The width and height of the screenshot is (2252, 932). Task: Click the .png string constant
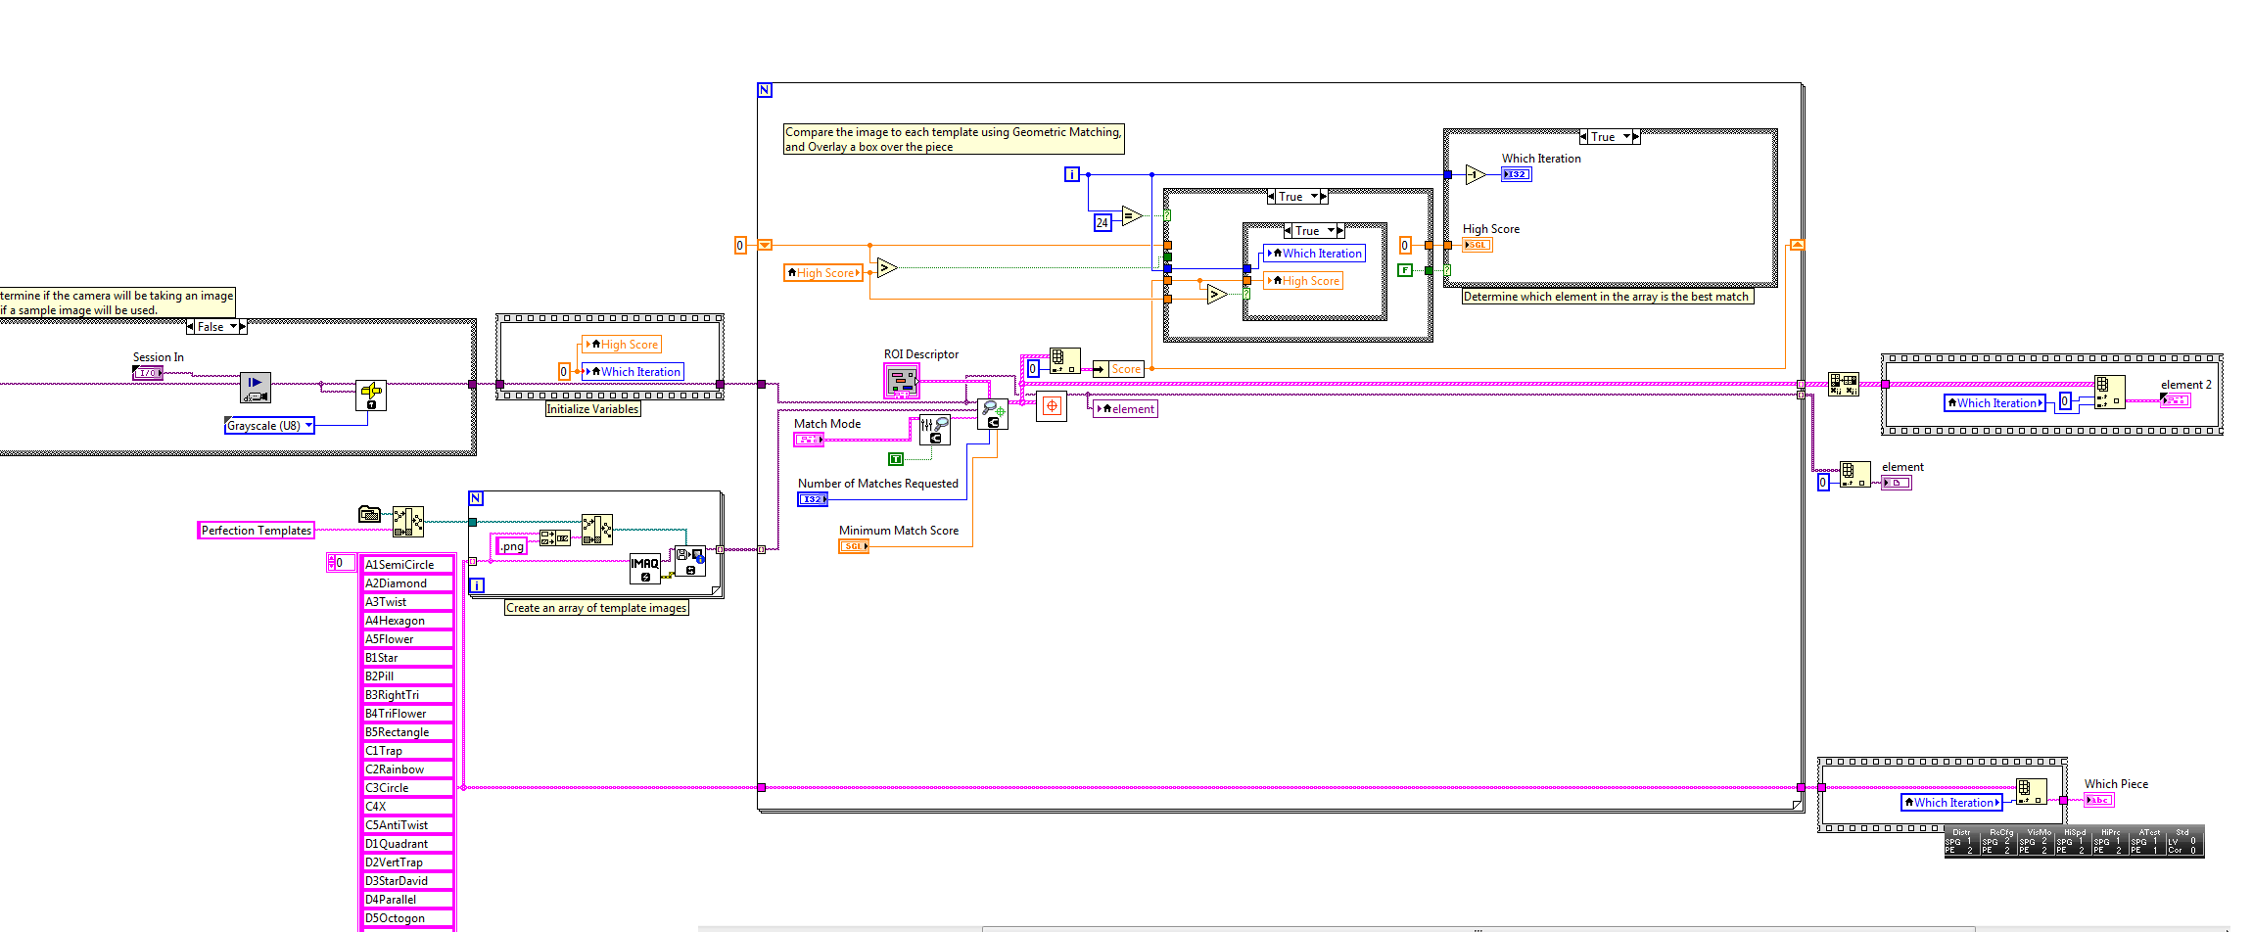[512, 546]
